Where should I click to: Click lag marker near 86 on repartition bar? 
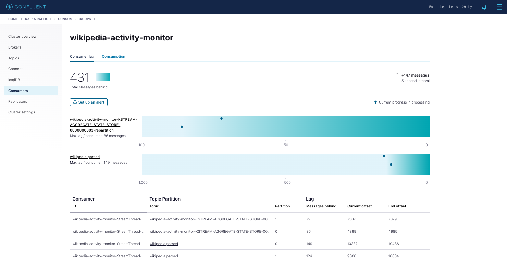(x=182, y=127)
